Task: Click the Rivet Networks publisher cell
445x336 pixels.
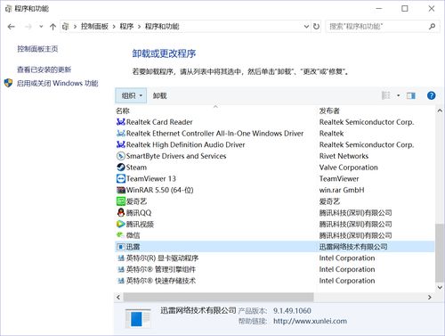Action: click(344, 156)
